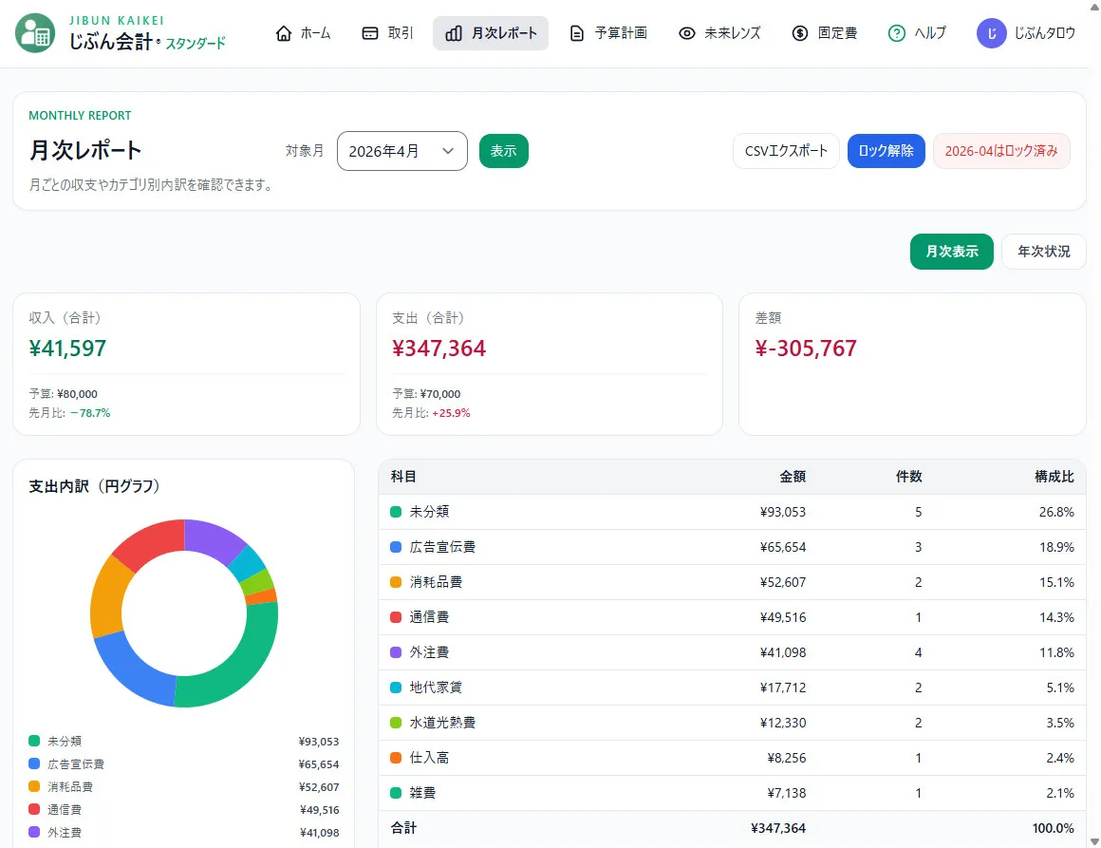
Task: Click the blue swatch by 広告宣伝費 legend
Action: tap(34, 763)
